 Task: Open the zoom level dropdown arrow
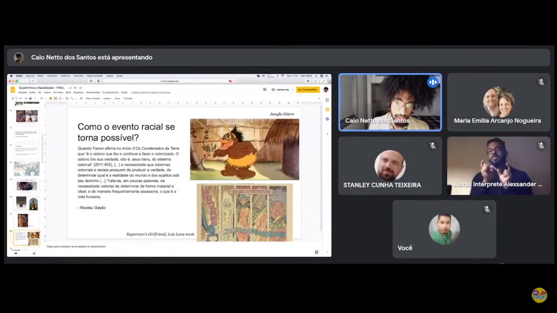point(45,99)
